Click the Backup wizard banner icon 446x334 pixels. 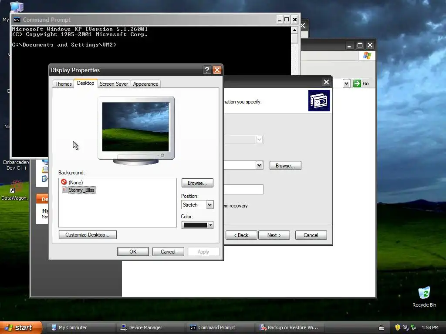pos(319,101)
